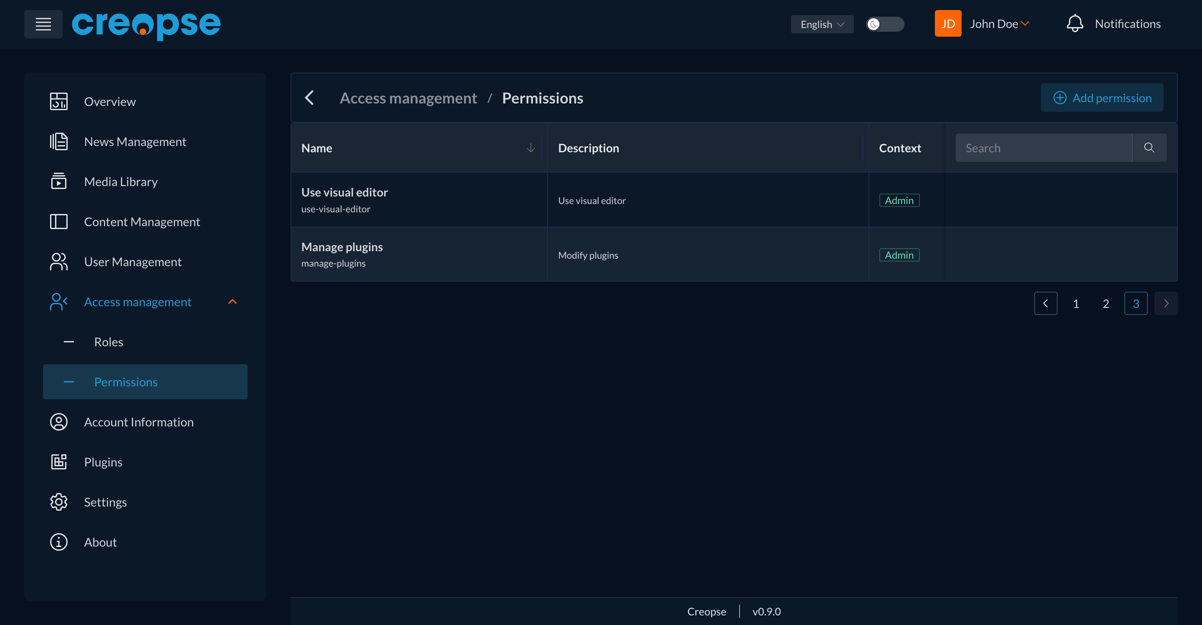Click the Media Library play icon

click(x=59, y=181)
